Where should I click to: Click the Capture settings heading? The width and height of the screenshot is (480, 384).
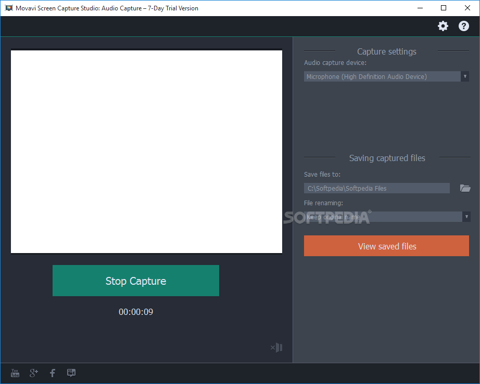click(387, 51)
